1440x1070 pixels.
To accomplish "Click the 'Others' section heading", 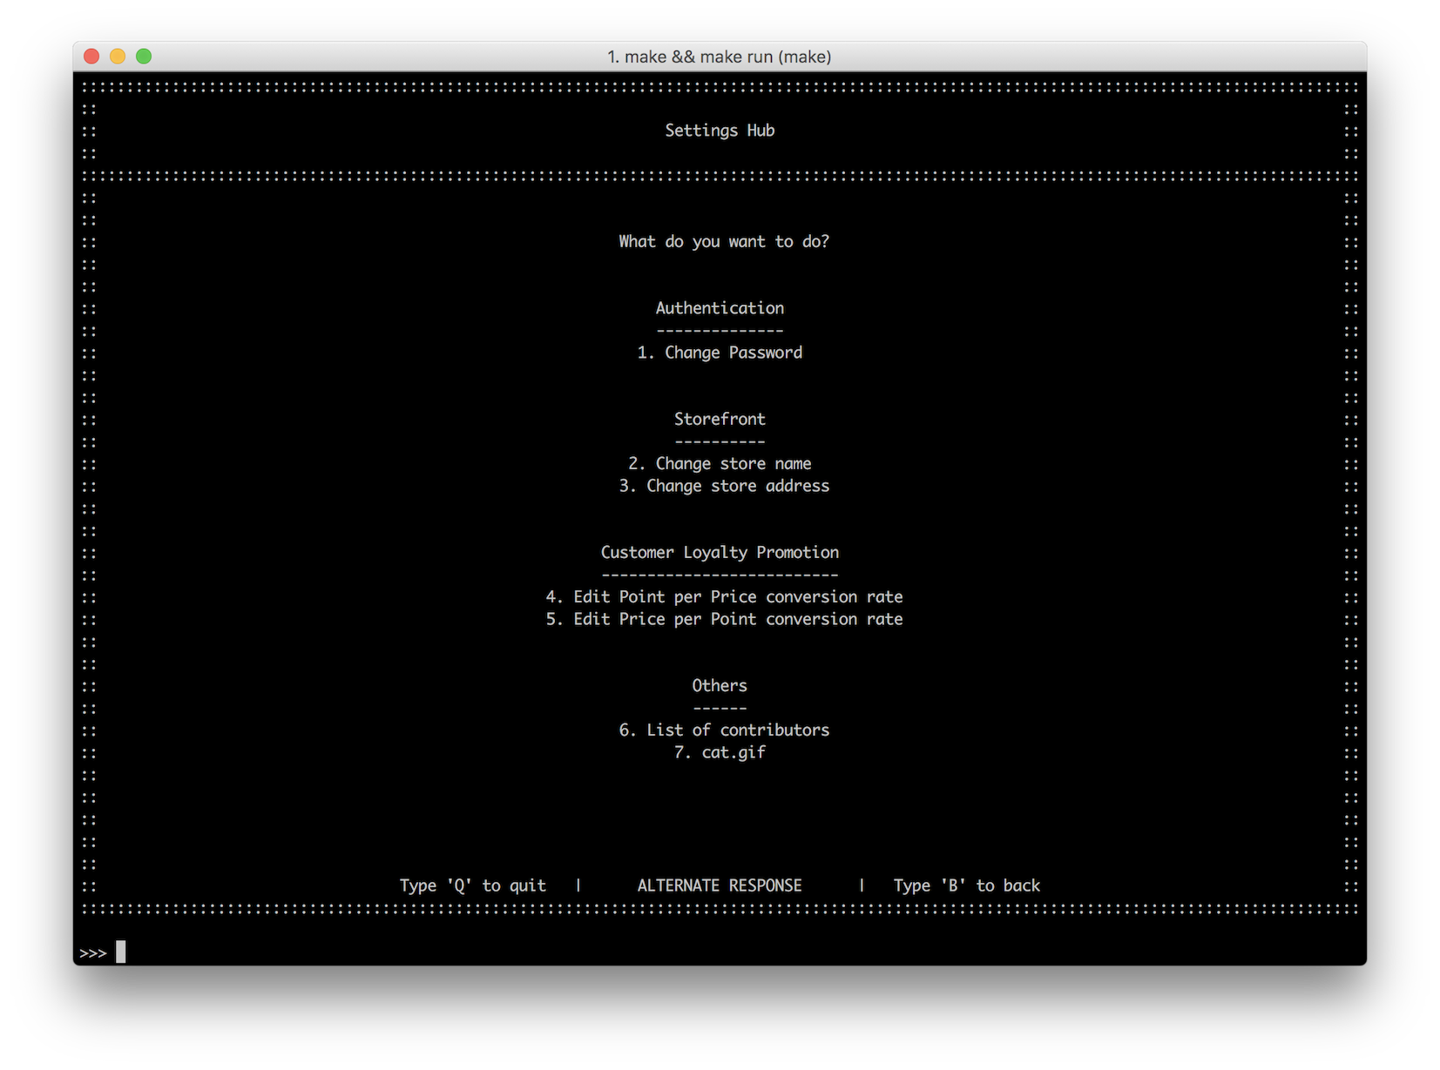I will point(720,685).
